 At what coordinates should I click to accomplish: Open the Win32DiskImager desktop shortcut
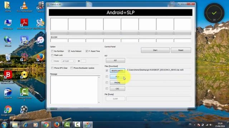[40, 24]
